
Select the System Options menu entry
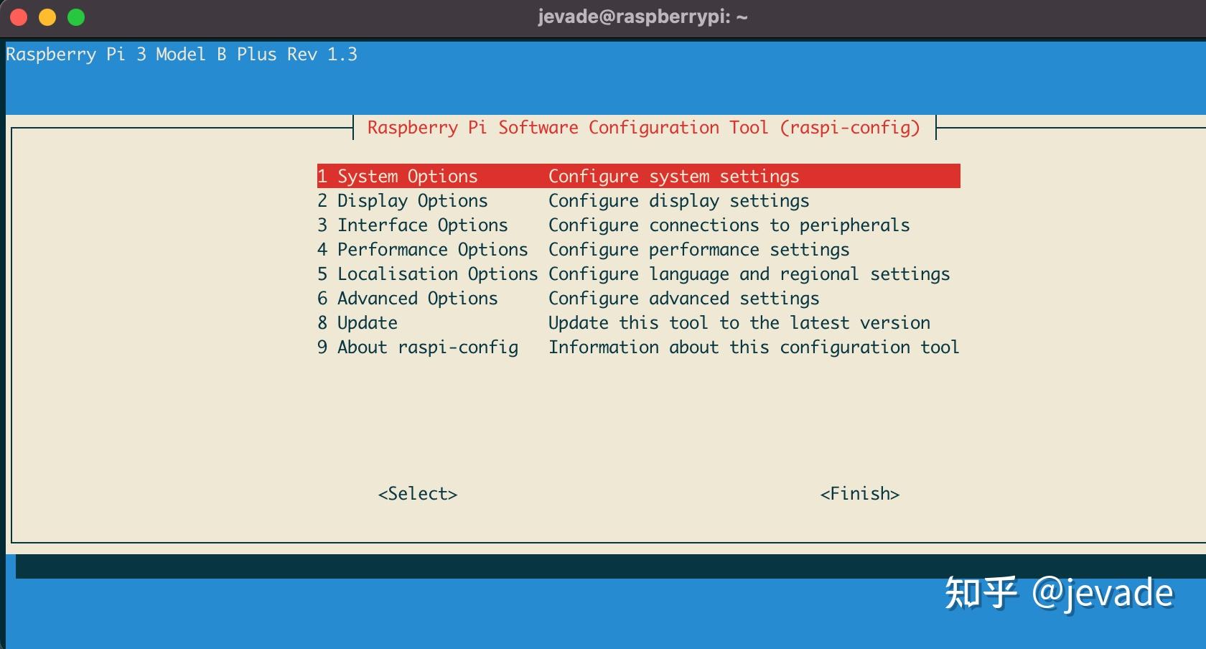click(397, 176)
